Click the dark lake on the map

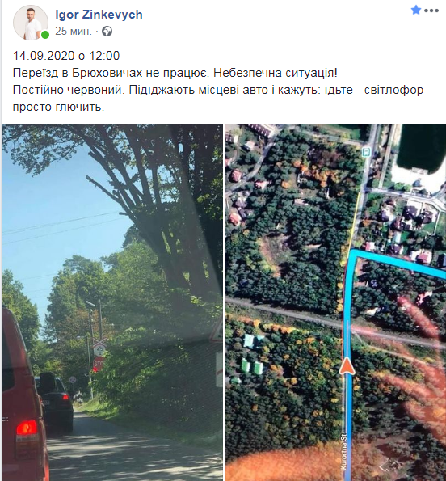coord(422,146)
